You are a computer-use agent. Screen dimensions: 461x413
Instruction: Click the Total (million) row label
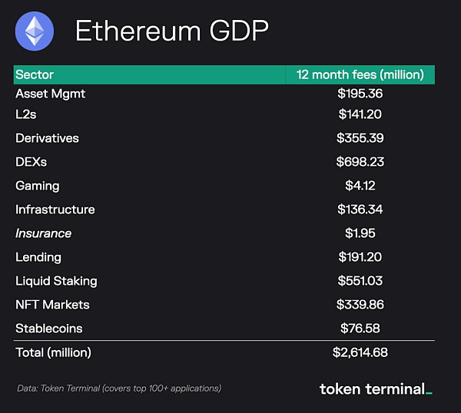(53, 352)
